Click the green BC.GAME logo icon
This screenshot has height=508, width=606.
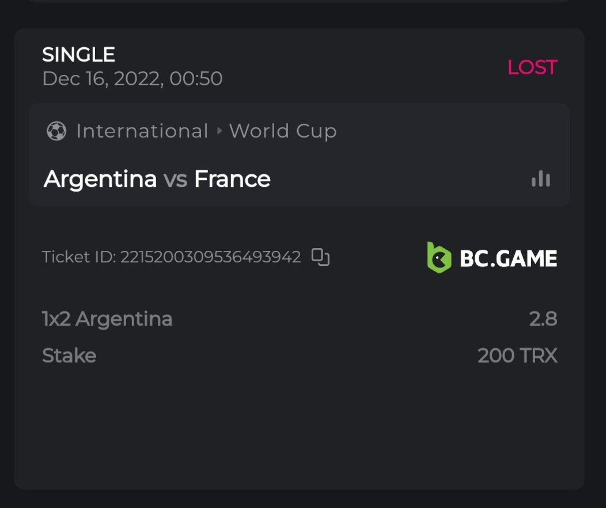[439, 257]
